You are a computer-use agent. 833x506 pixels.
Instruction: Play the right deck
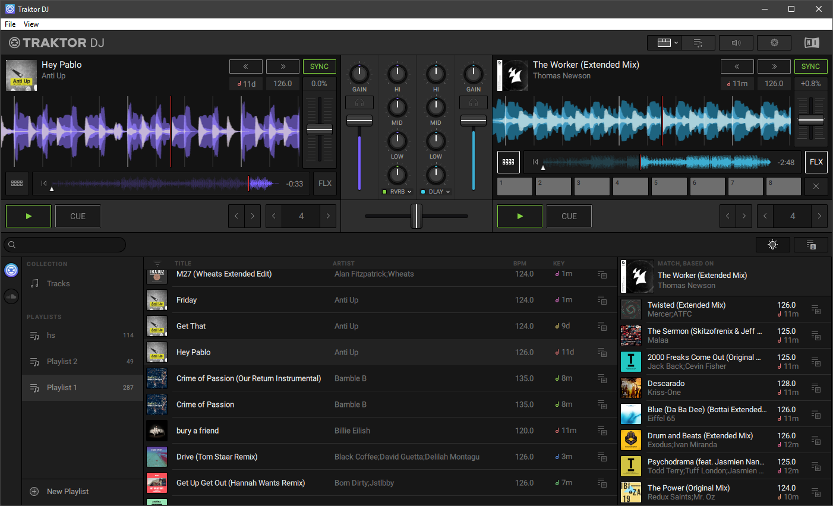click(520, 216)
